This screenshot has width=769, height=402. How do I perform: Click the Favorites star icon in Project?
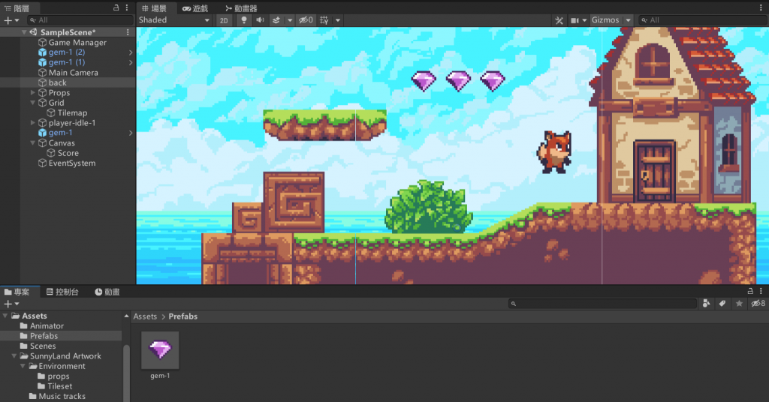tap(739, 304)
